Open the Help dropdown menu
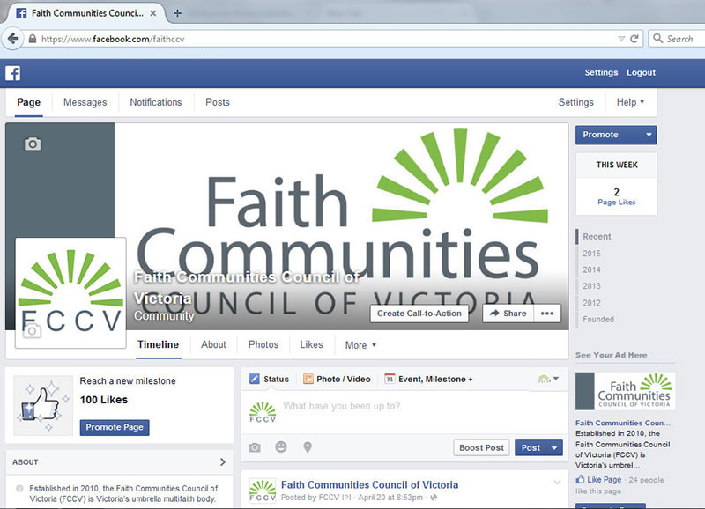 [630, 102]
